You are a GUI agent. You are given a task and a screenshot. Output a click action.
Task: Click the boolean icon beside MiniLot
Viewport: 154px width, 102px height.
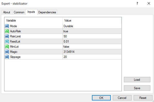7,47
